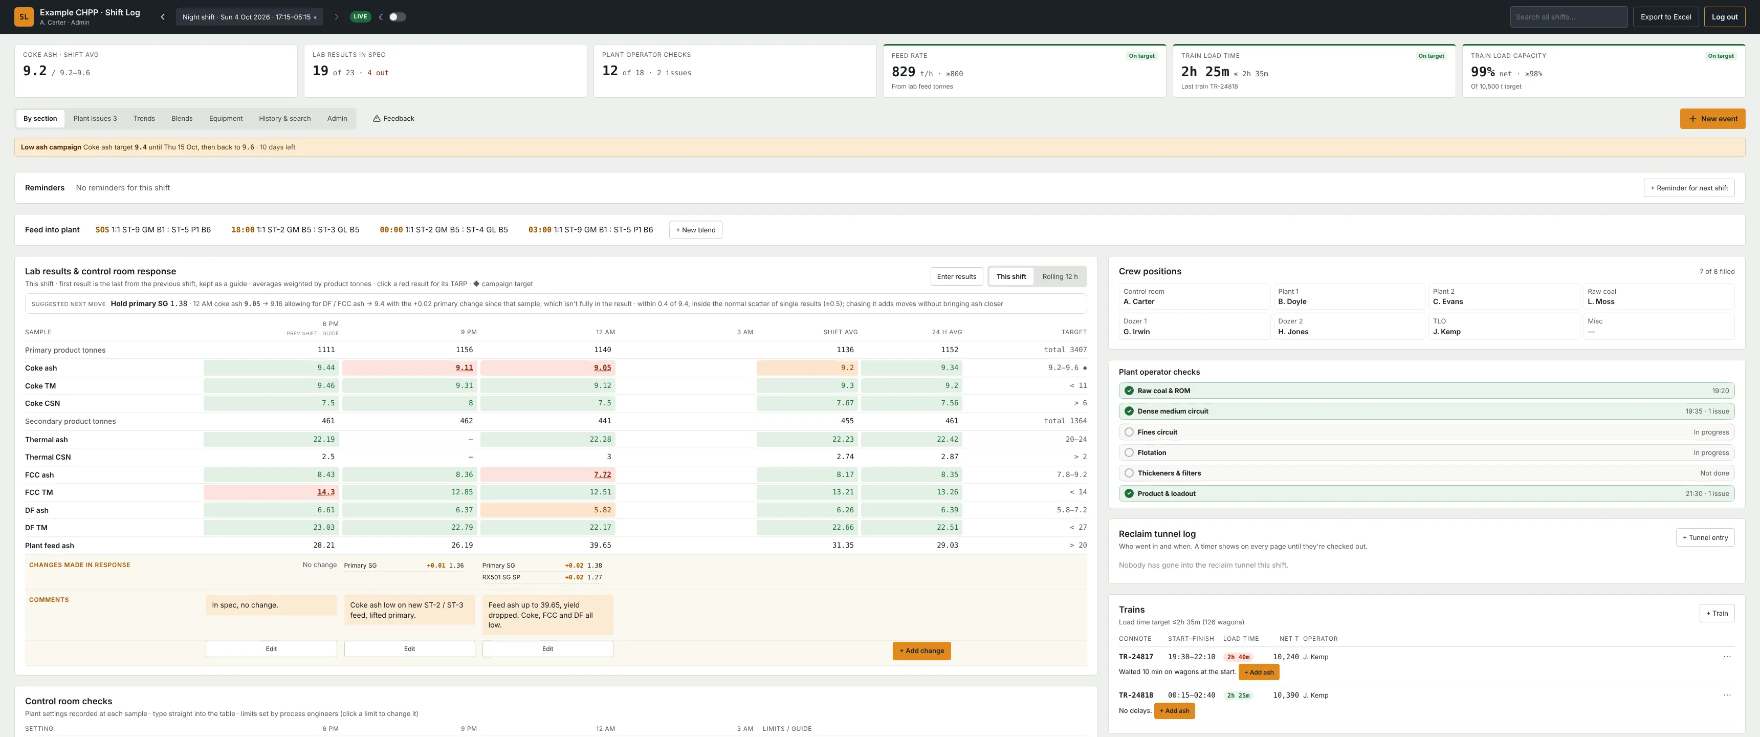Add a new blend
1760x737 pixels.
(x=695, y=230)
